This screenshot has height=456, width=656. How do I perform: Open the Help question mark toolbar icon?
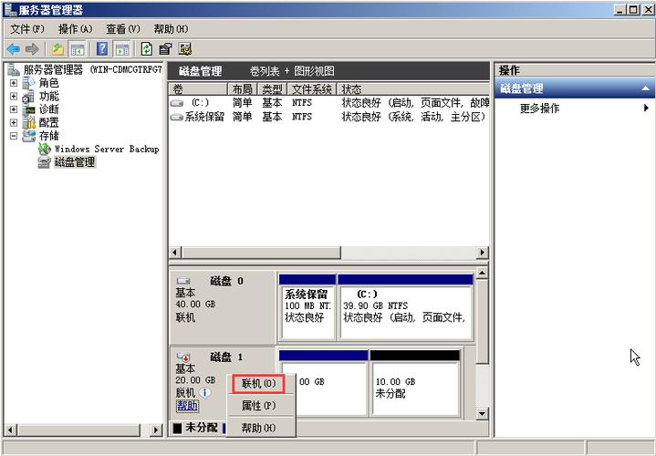[102, 49]
